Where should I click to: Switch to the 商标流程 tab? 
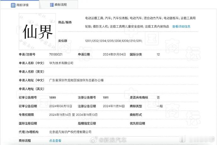pos(58,5)
